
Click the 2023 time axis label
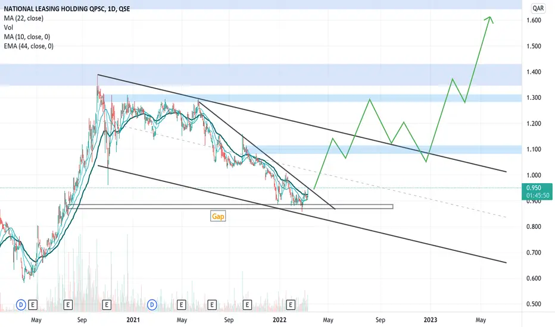point(431,320)
